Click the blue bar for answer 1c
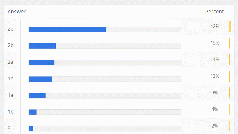 pos(40,79)
